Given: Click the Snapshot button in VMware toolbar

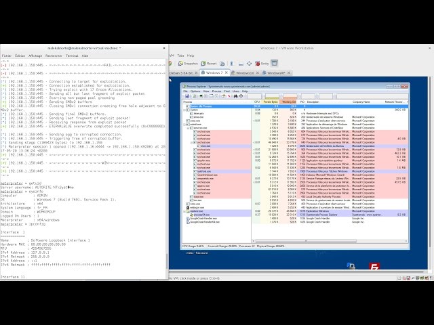Looking at the screenshot, I should tap(188, 64).
